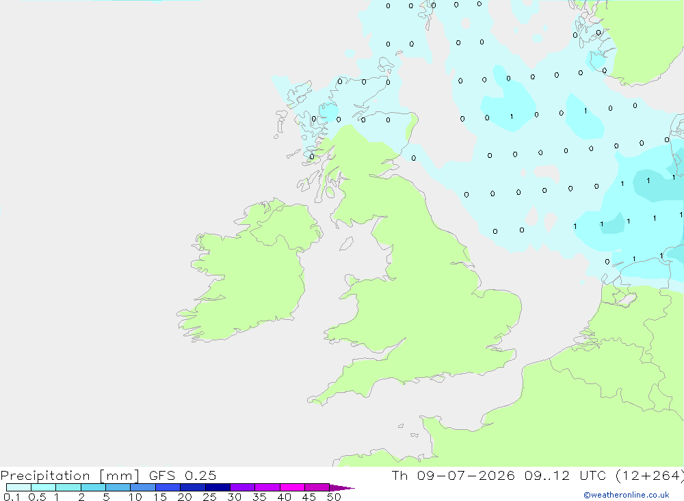Click the 25–30 mm legend color

tap(218, 487)
